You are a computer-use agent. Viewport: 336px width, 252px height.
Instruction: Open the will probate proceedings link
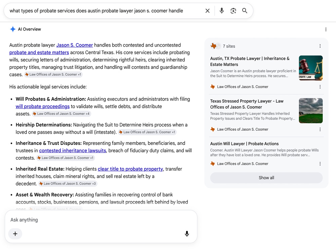tap(42, 107)
